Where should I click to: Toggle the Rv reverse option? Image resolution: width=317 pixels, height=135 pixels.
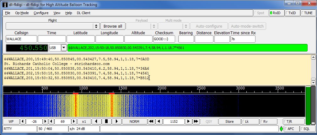[x=268, y=121]
